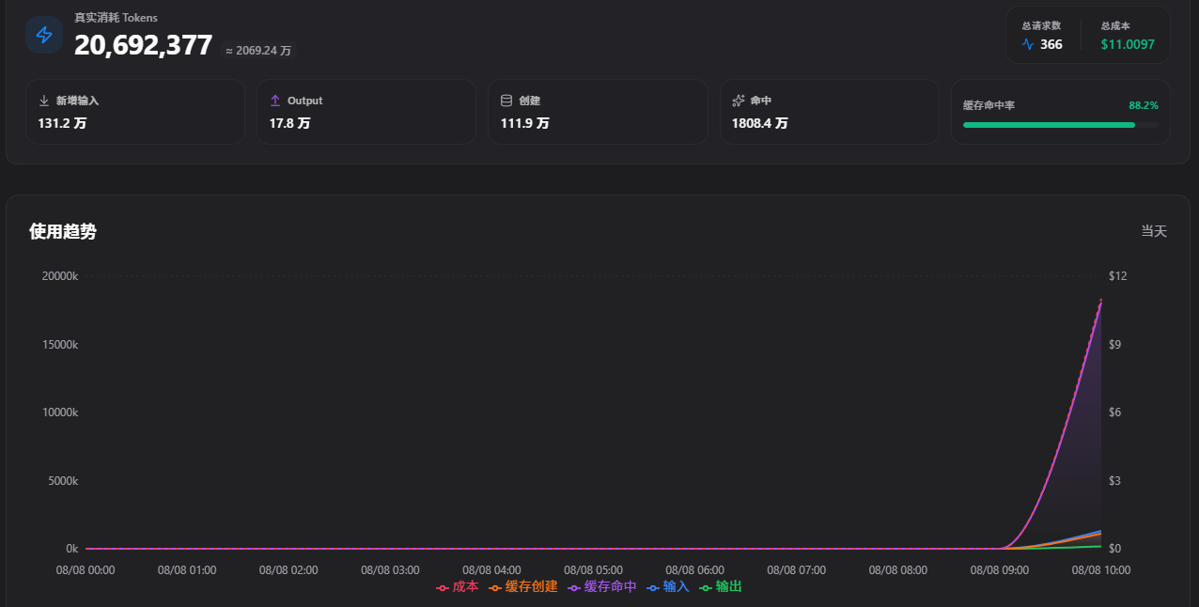Image resolution: width=1199 pixels, height=607 pixels.
Task: Click the $6 right axis label
Action: tap(1115, 412)
